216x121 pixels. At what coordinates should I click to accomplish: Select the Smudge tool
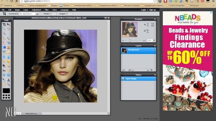pos(4,61)
